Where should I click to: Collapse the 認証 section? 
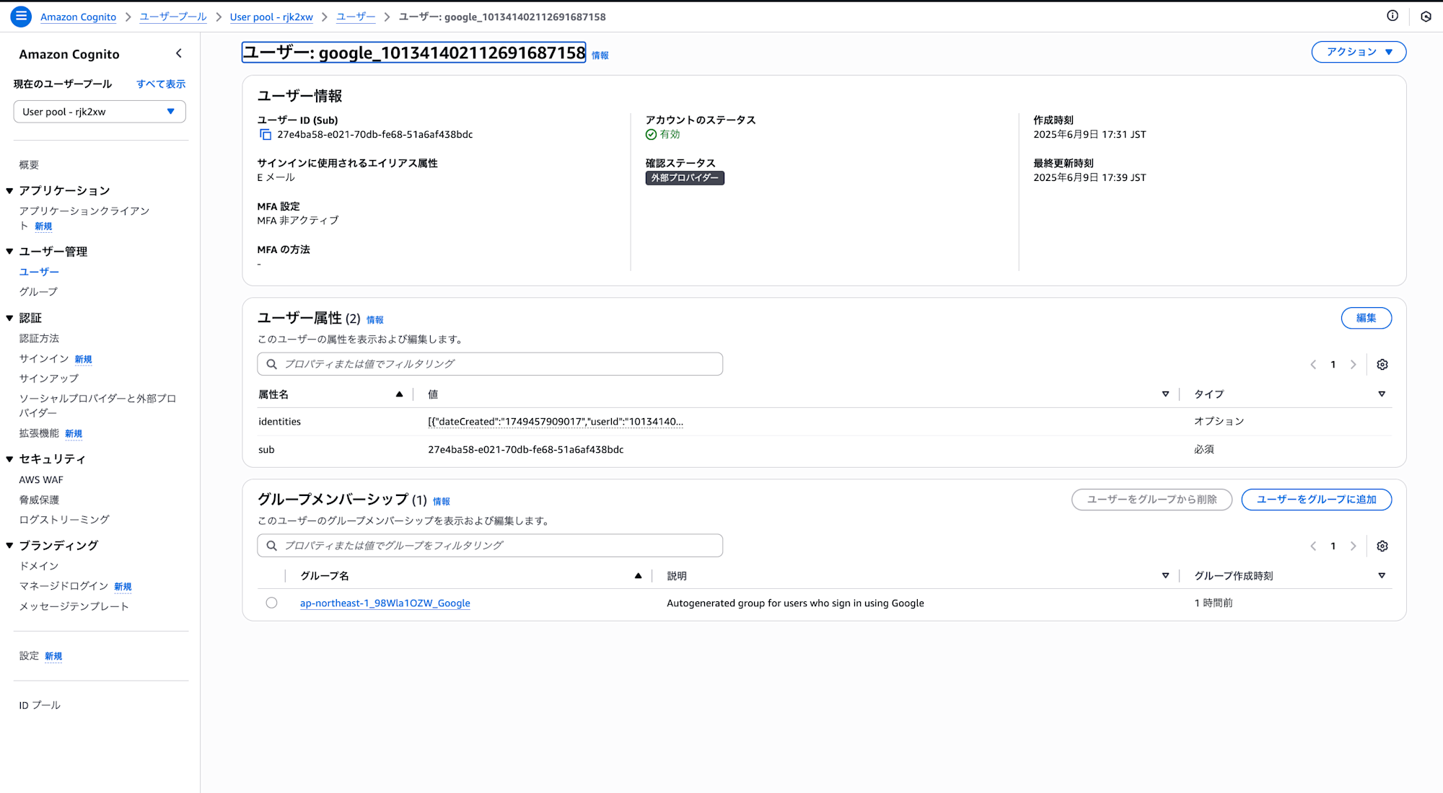coord(9,318)
